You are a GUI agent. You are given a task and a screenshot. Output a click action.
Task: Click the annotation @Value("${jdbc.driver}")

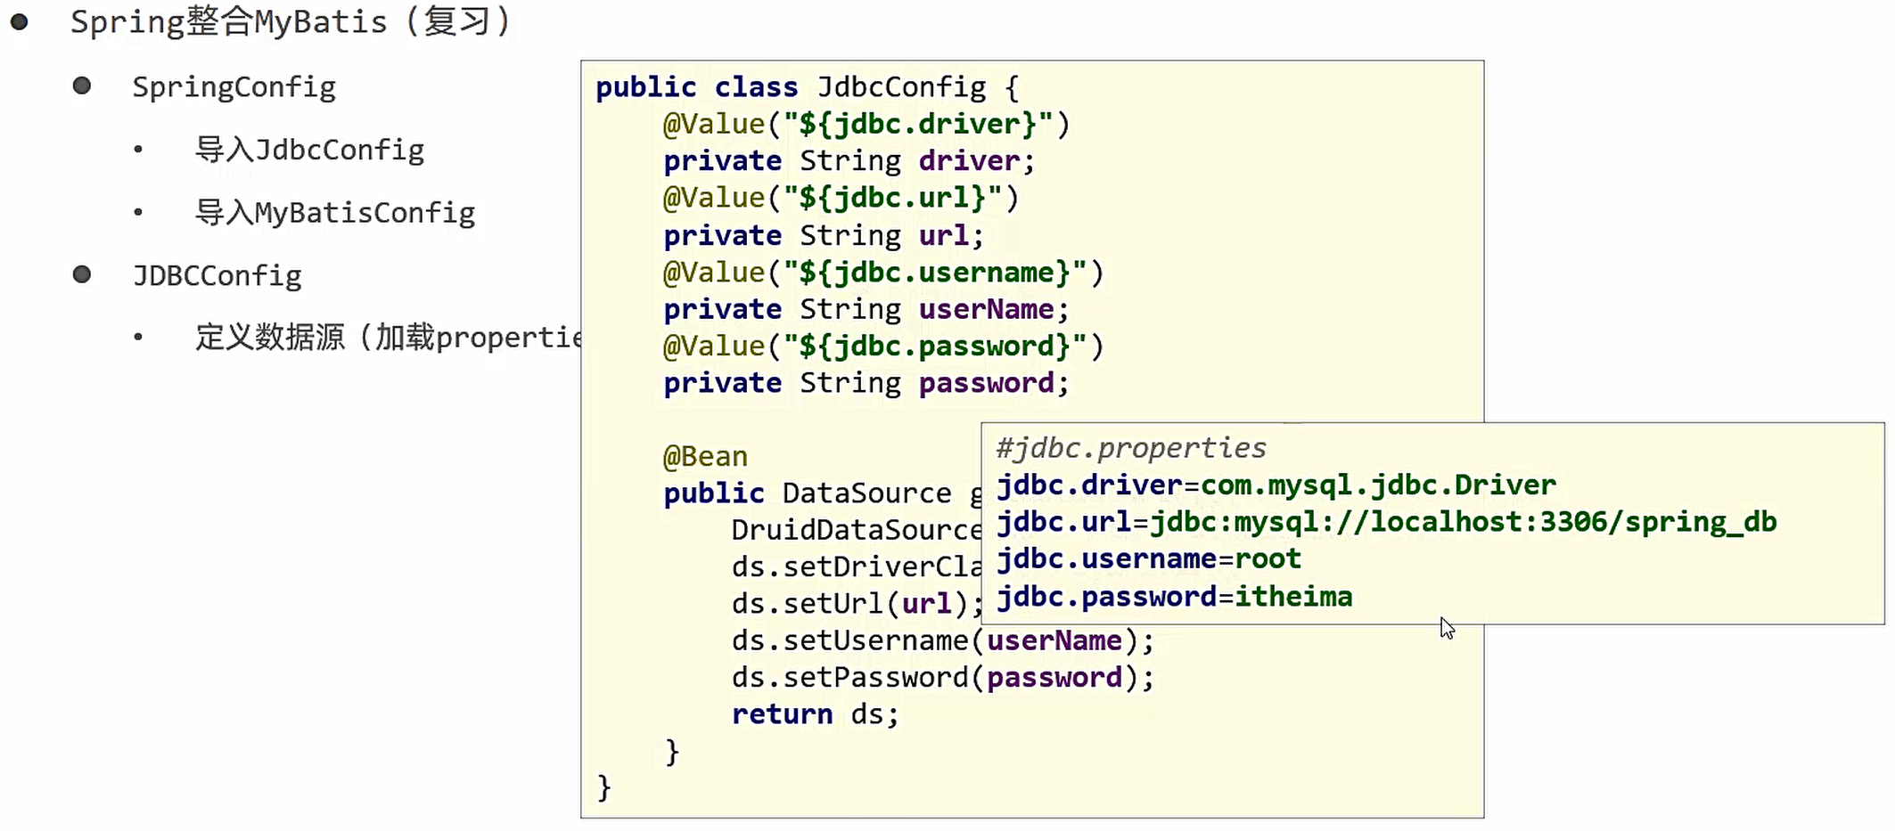(x=865, y=124)
